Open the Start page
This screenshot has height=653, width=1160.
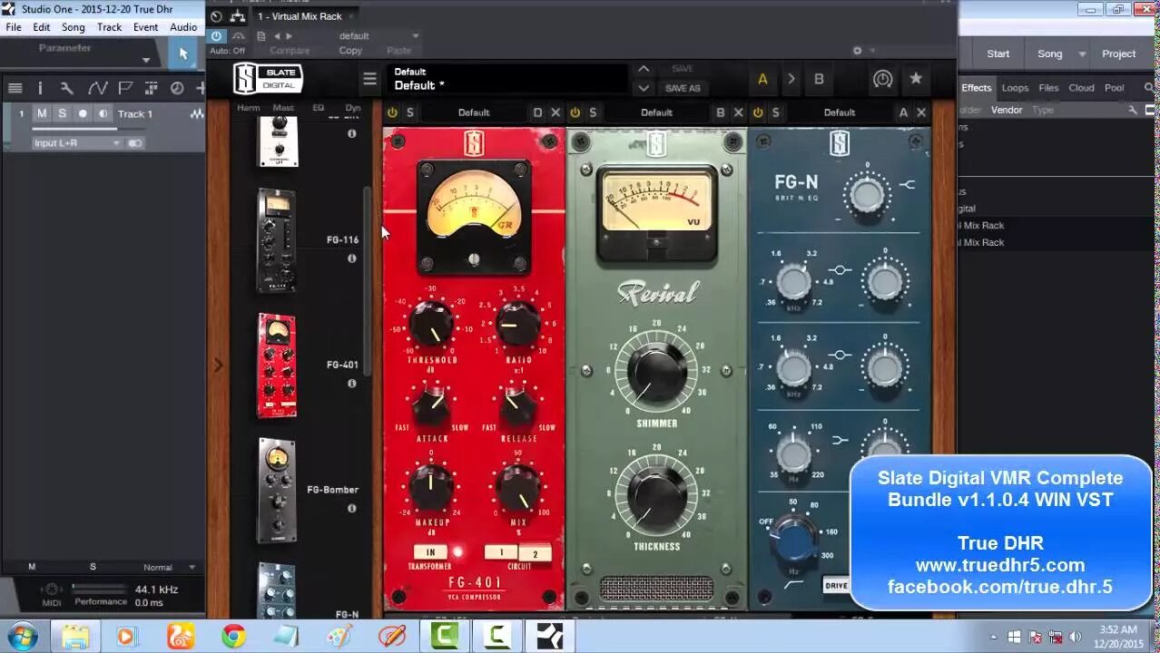click(x=998, y=54)
